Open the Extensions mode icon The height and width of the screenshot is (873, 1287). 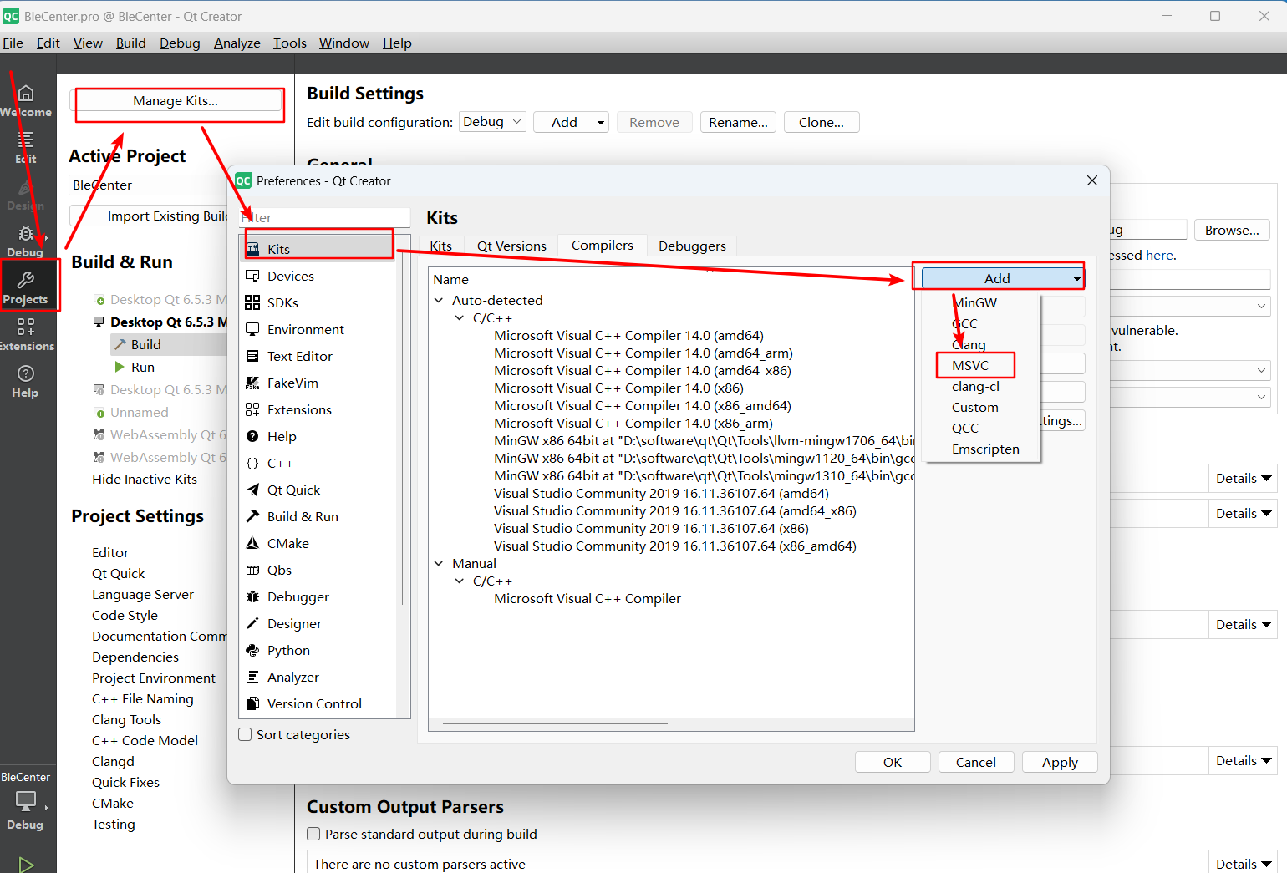26,332
